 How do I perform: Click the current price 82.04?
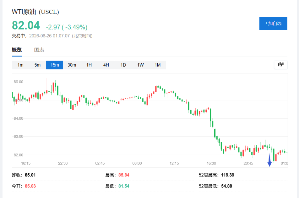(x=26, y=25)
